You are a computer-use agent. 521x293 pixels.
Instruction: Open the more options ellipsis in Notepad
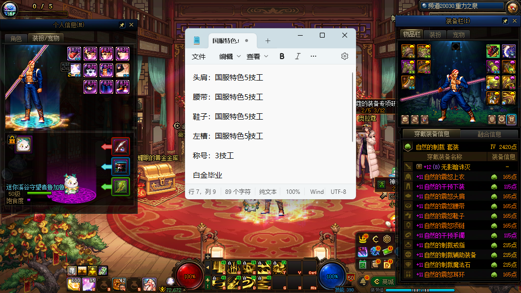[x=313, y=56]
